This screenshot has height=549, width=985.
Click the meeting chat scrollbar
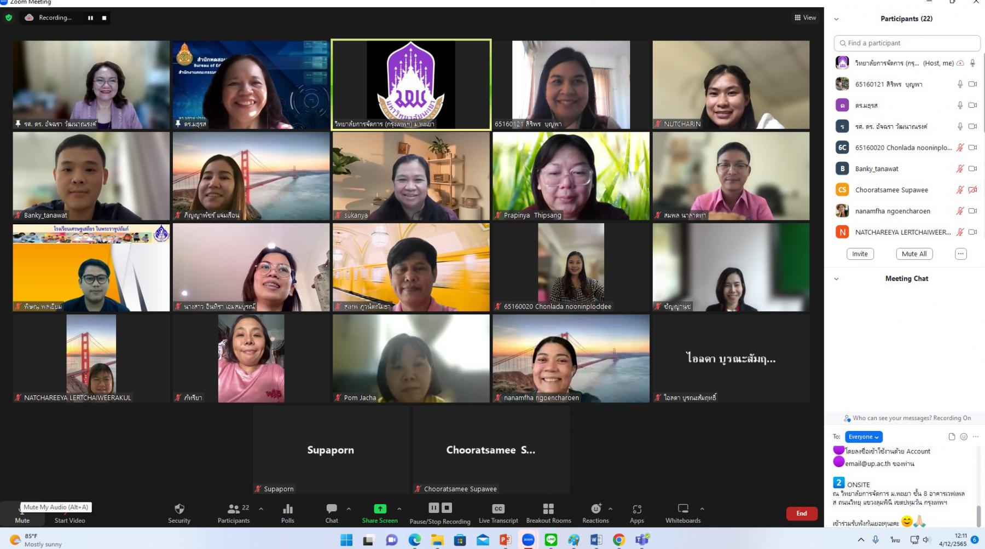point(978,515)
